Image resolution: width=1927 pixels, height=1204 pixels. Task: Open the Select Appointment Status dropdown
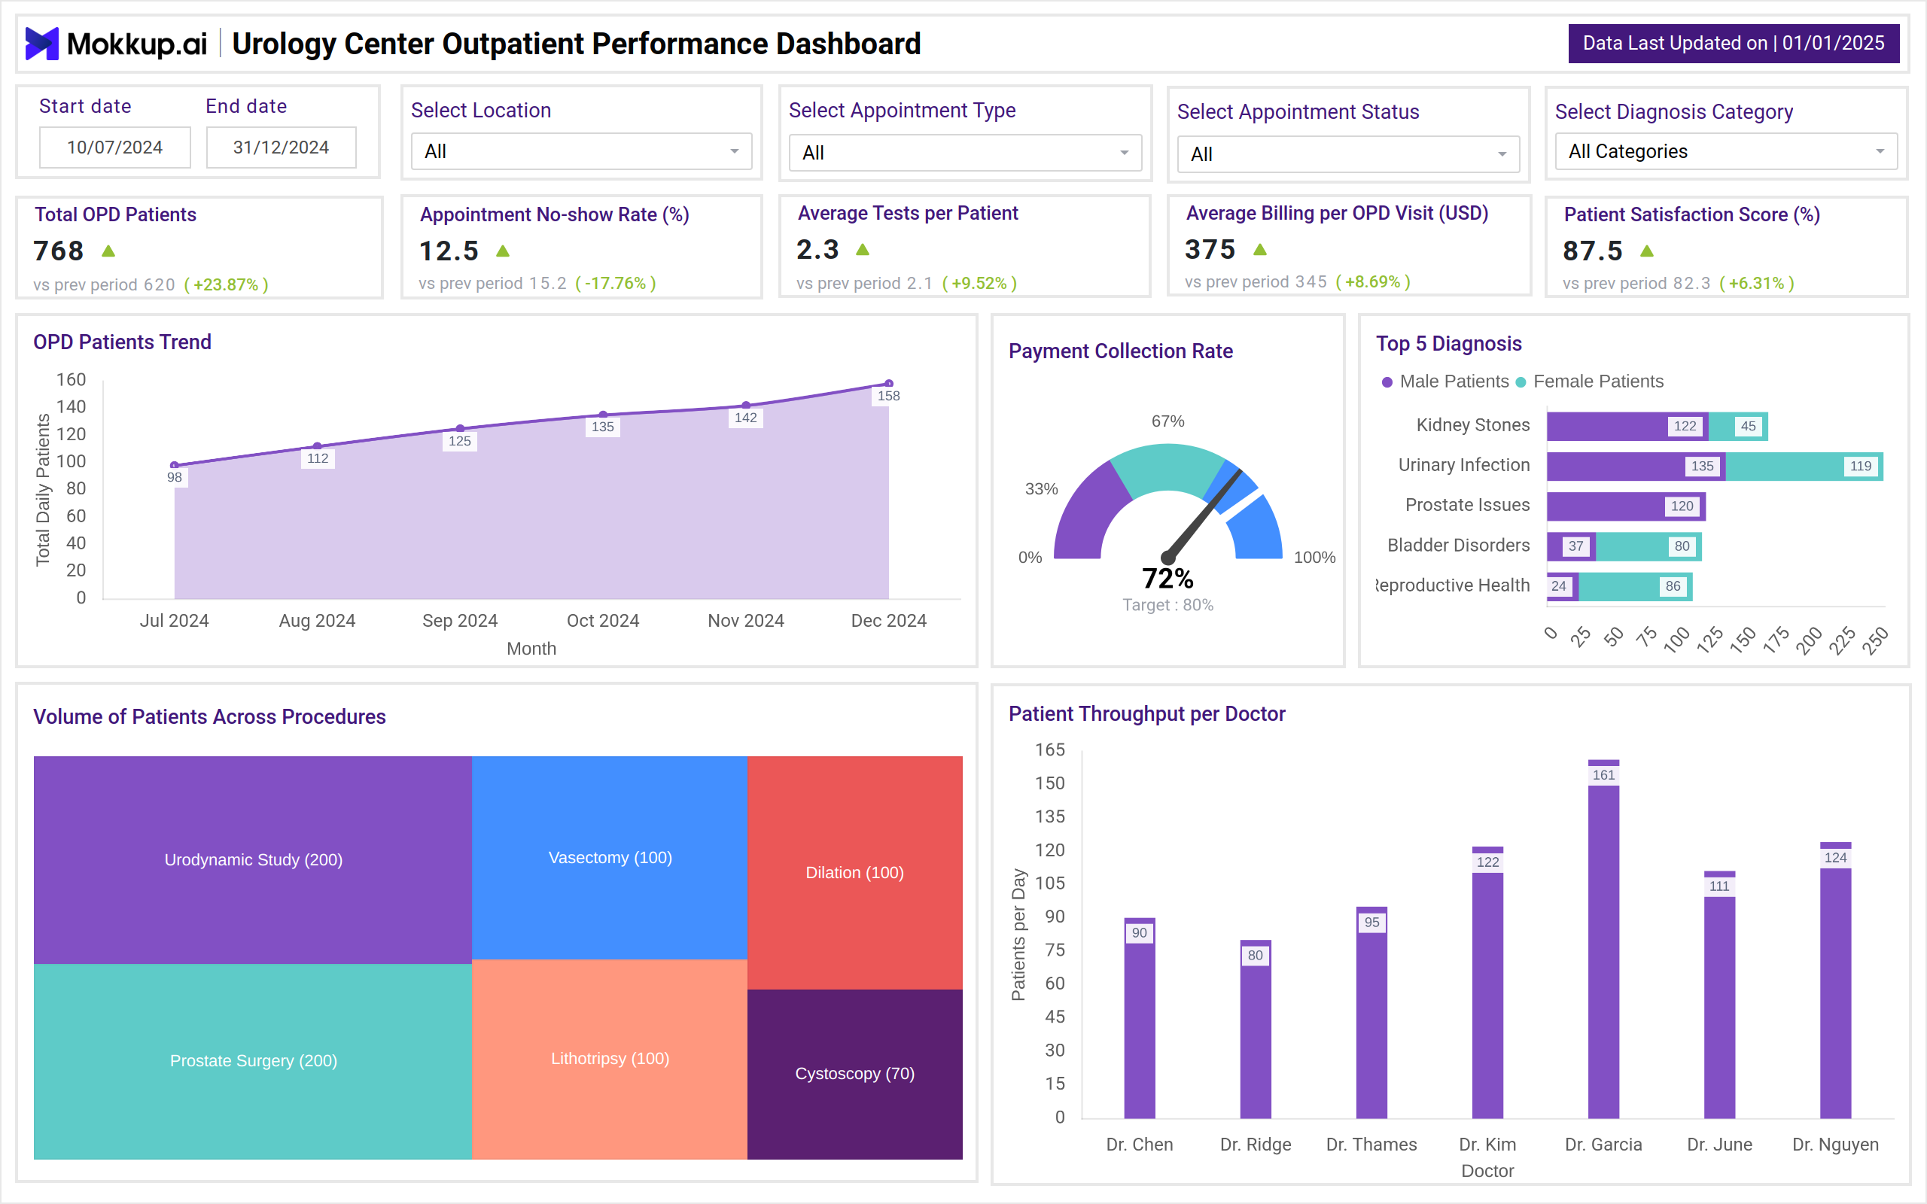[1348, 154]
